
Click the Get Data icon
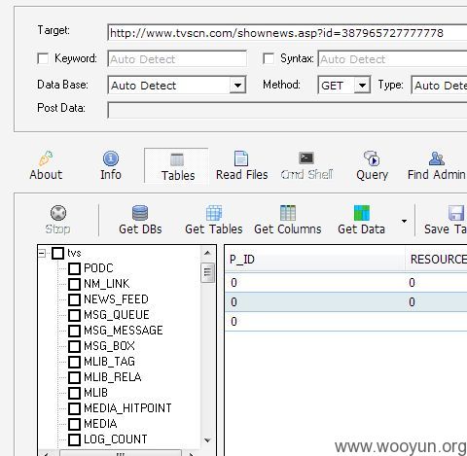click(x=362, y=213)
